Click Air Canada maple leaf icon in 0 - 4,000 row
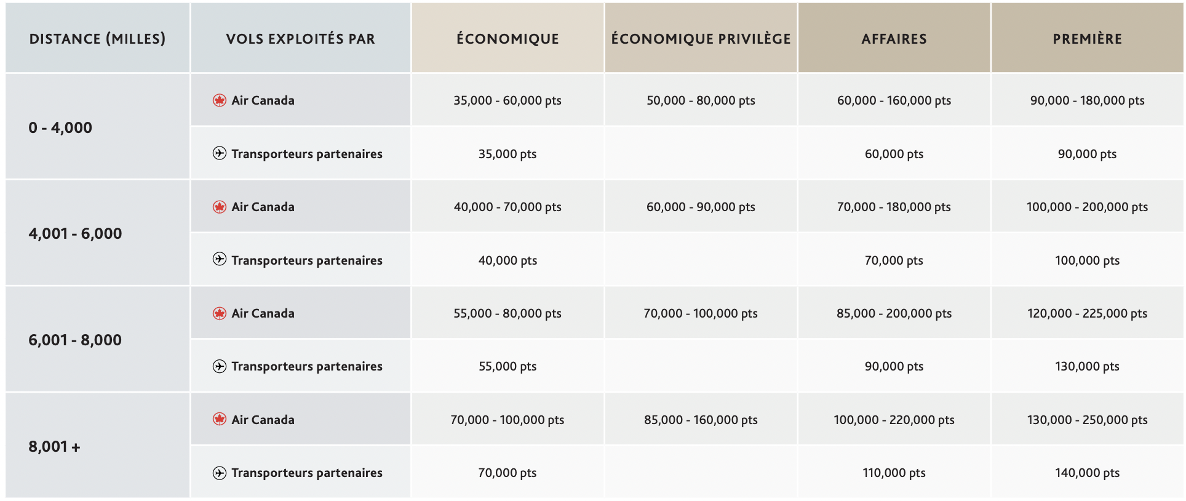 [x=220, y=100]
